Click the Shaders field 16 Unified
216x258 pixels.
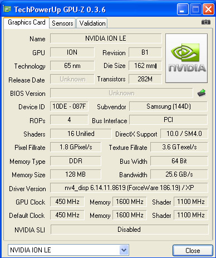(81, 134)
